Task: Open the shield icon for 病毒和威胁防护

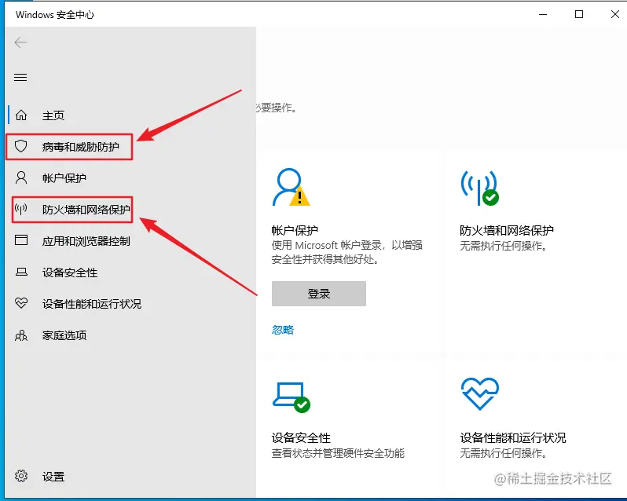Action: 20,146
